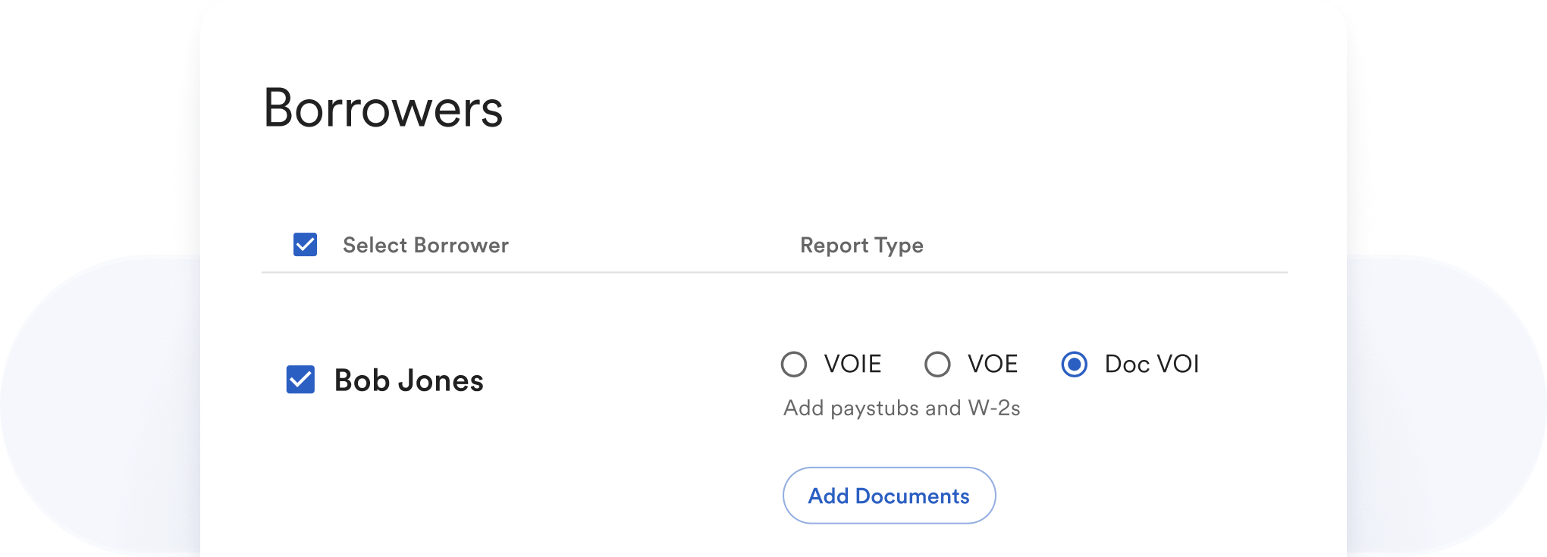Click the divider line under column headers
Screen dimensions: 1547x557
773,272
